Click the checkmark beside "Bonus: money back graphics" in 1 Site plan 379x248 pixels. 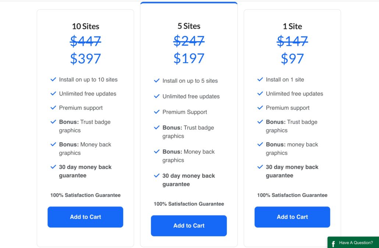[x=260, y=144]
